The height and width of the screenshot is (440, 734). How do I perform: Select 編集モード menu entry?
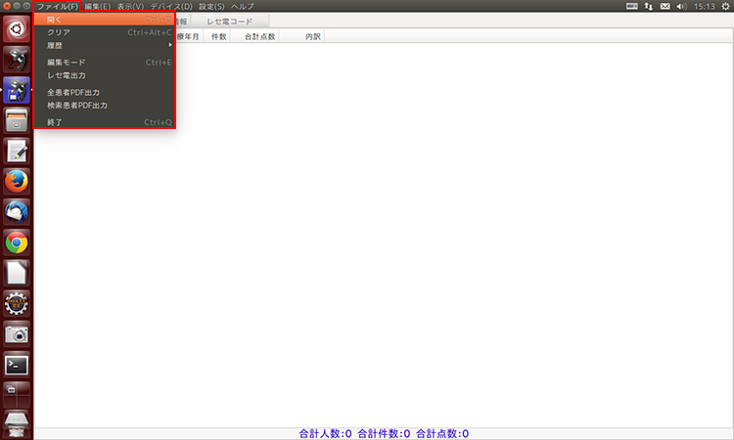tap(105, 63)
